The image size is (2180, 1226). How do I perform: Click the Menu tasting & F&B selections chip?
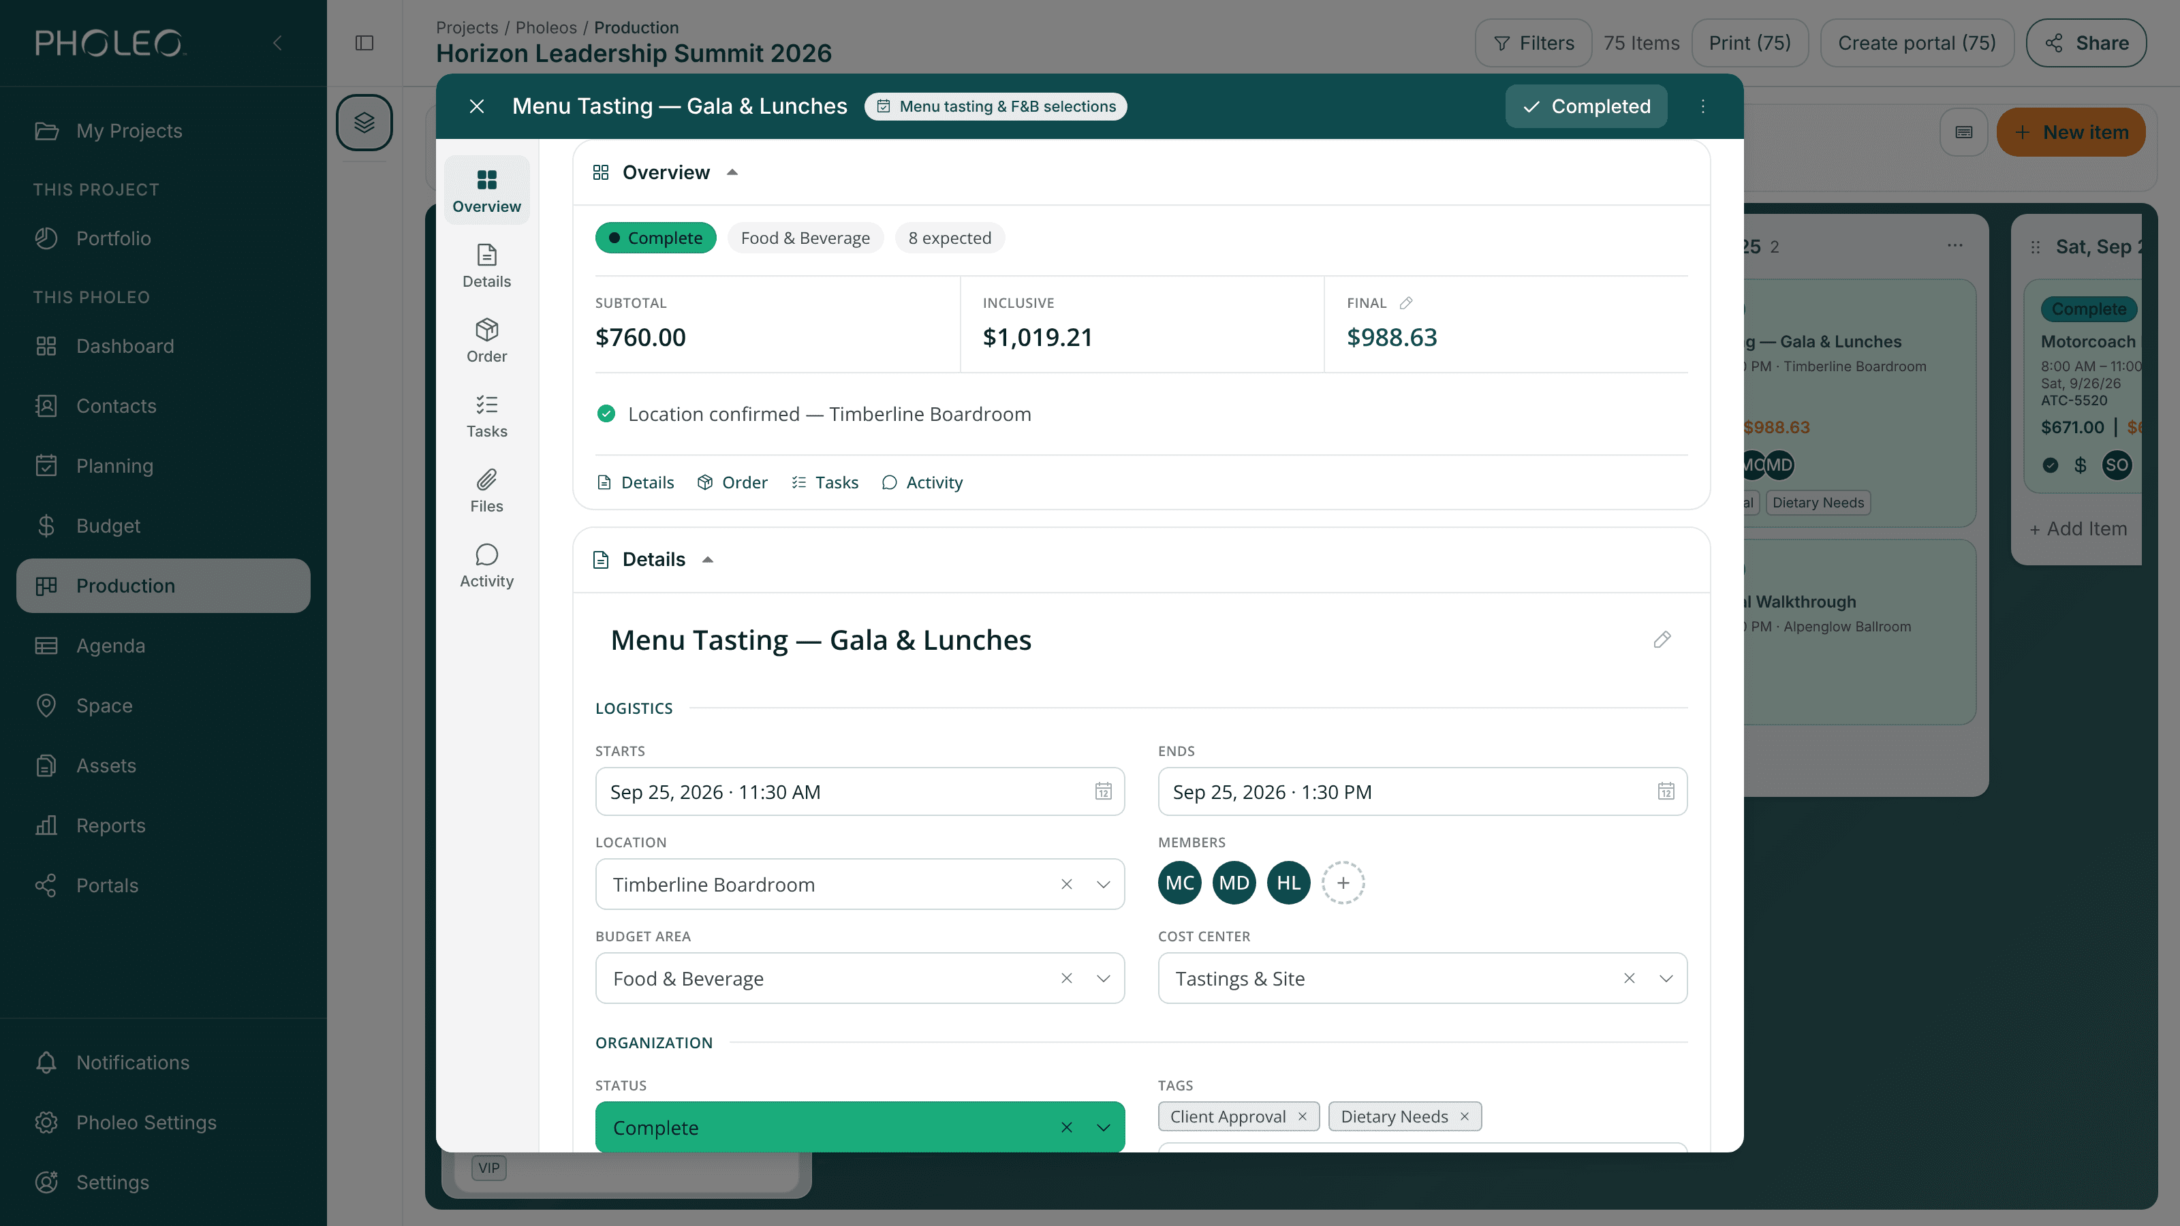pyautogui.click(x=996, y=107)
